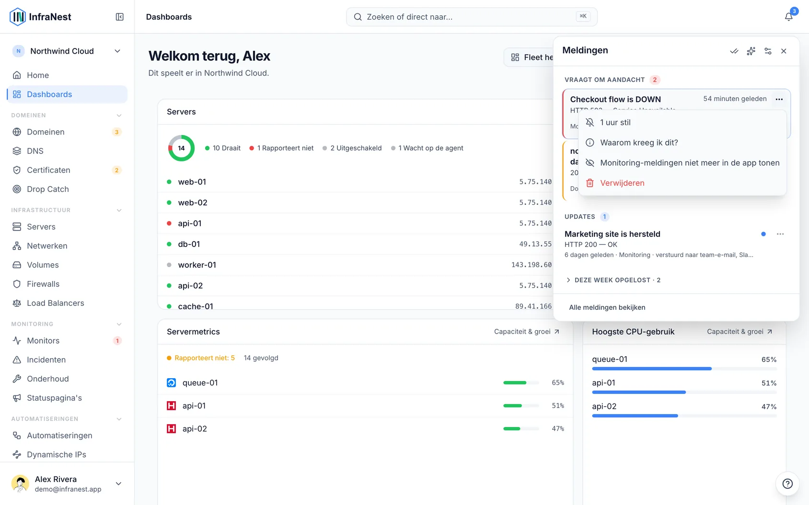Collapse the Infrastructuur sidebar section
The image size is (809, 505).
tap(119, 210)
